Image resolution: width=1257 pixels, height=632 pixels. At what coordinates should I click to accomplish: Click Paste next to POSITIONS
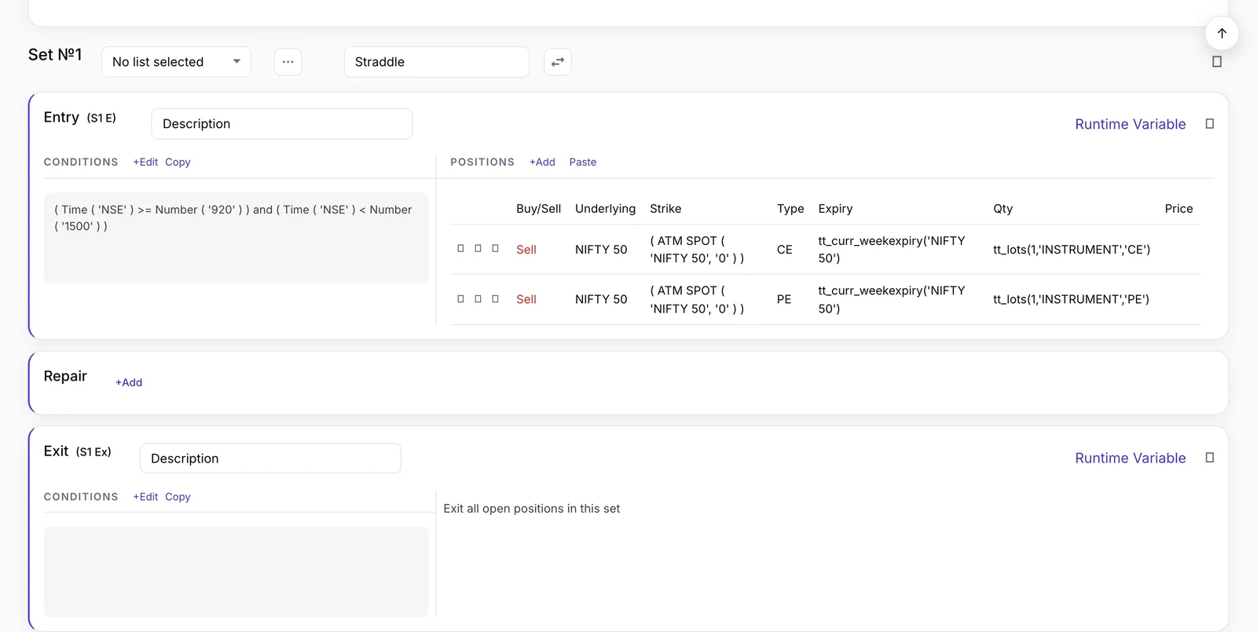[x=583, y=162]
